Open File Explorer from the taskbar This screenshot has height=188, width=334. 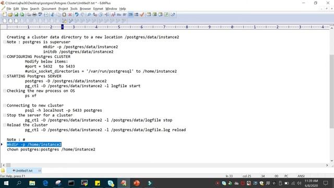(32, 183)
